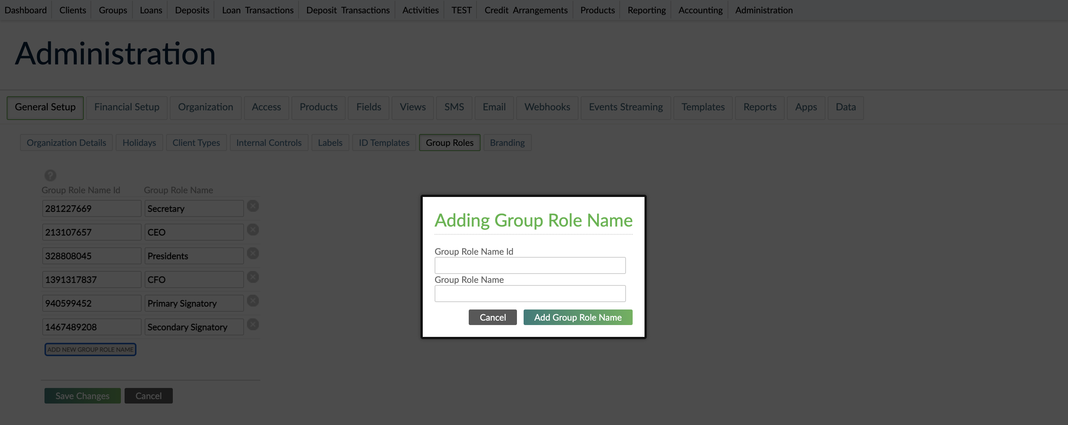The image size is (1068, 425).
Task: Click ADD NEW GROUP ROLE NAME
Action: click(x=90, y=349)
